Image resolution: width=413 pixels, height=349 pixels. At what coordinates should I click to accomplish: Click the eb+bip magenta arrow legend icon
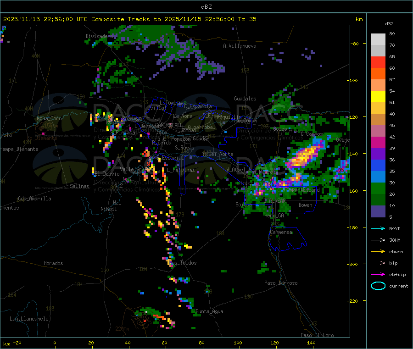pyautogui.click(x=378, y=275)
